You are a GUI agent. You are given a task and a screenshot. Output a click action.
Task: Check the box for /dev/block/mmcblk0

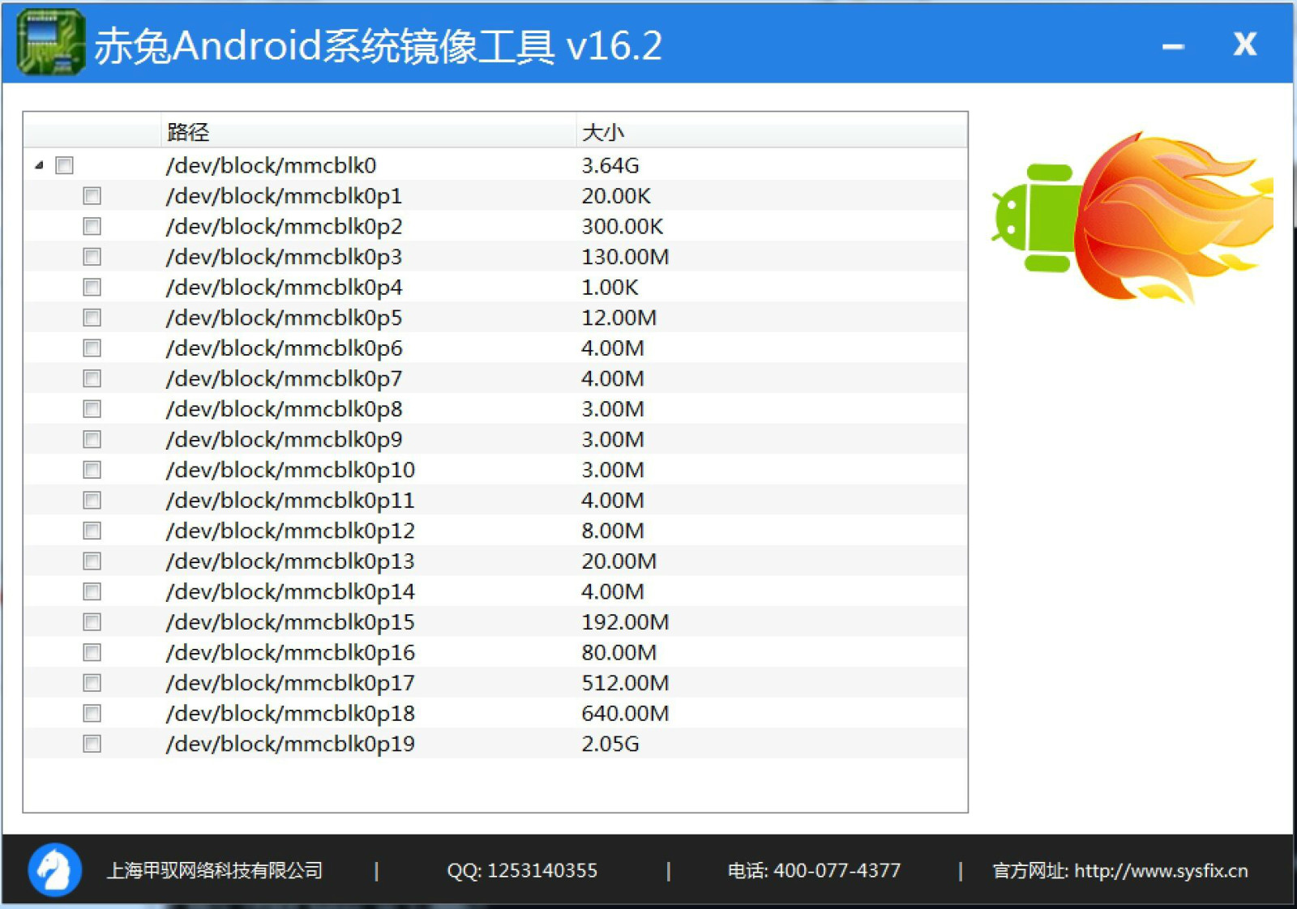coord(64,165)
